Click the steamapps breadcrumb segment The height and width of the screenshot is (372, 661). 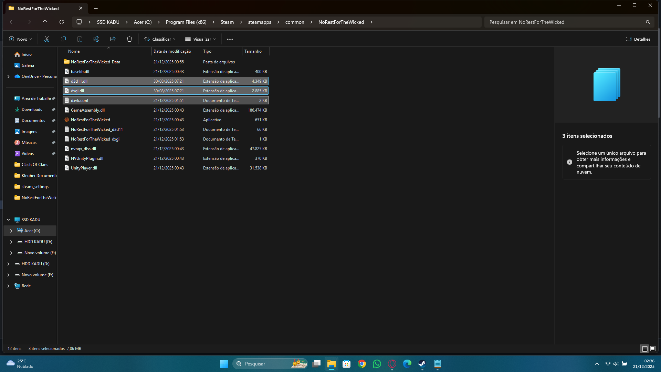coord(260,22)
